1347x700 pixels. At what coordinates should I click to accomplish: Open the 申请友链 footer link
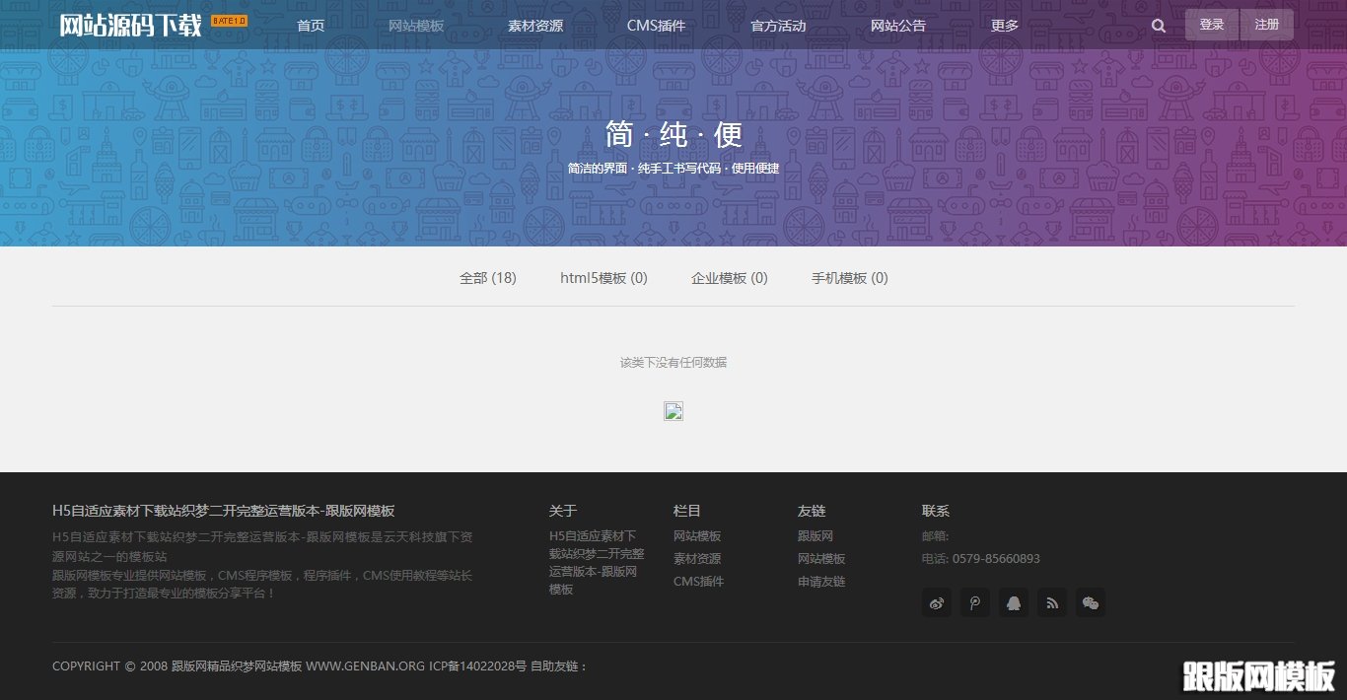pos(820,582)
